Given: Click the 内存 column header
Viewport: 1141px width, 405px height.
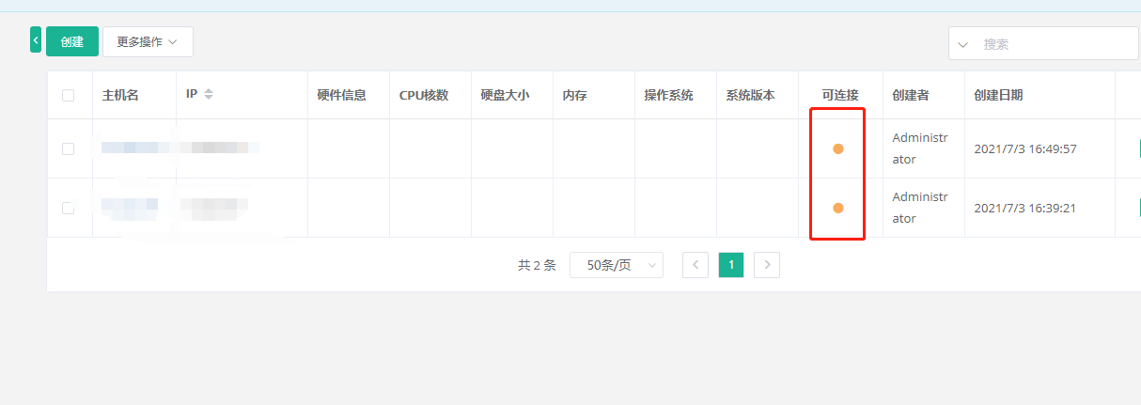Looking at the screenshot, I should coord(574,95).
